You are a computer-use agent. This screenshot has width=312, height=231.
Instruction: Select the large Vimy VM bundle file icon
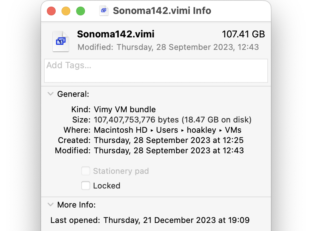(61, 41)
